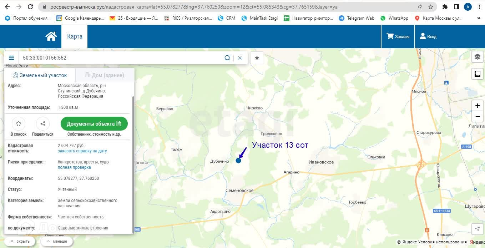Open the hamburger menu beside the search
The width and height of the screenshot is (485, 248).
tap(11, 58)
